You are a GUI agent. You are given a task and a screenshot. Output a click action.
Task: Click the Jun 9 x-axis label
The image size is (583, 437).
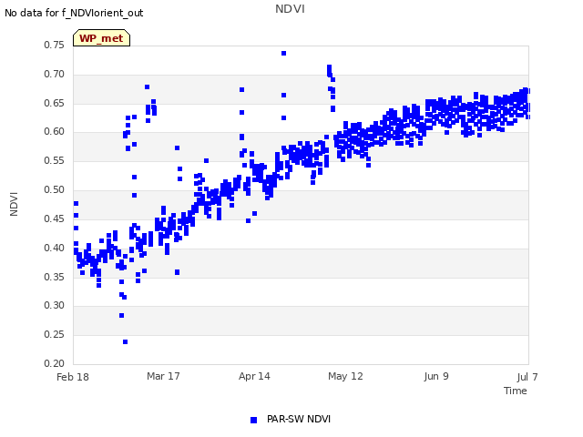click(436, 376)
